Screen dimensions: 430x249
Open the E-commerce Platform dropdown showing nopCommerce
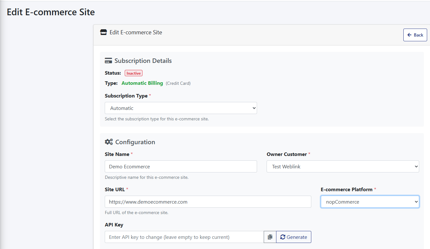pos(370,202)
